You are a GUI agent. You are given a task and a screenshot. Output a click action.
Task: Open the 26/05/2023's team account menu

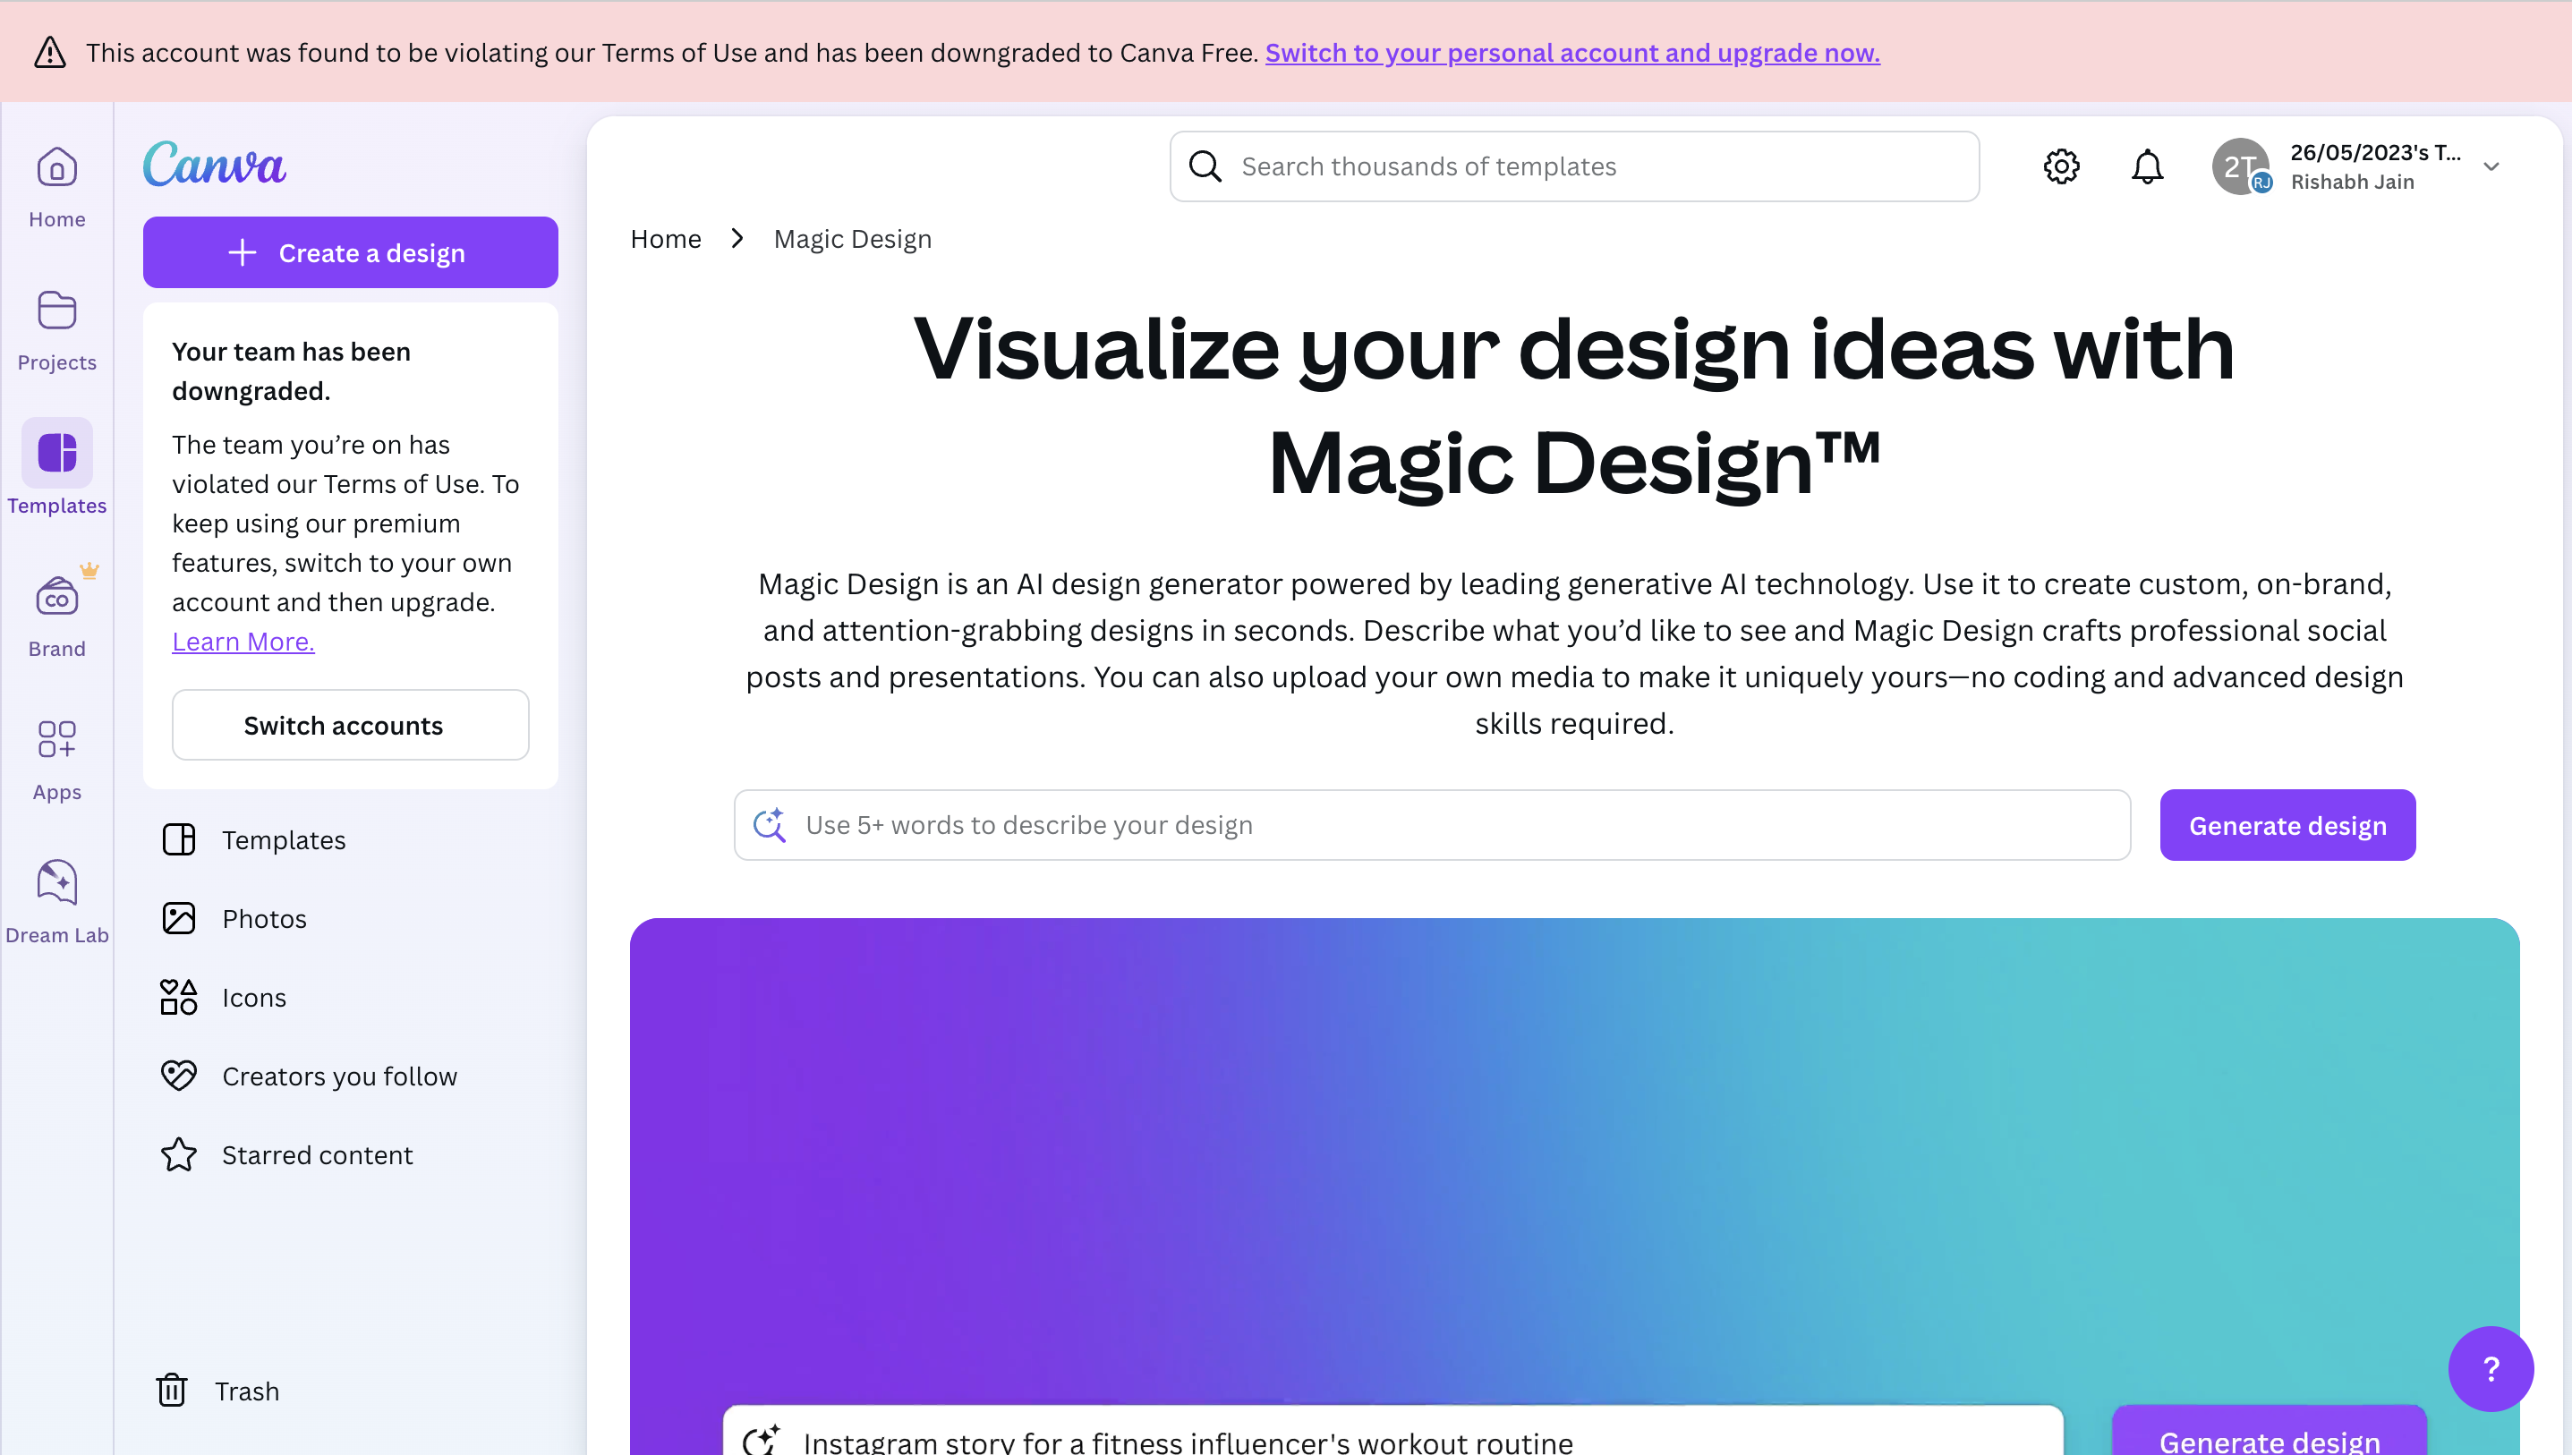pyautogui.click(x=2358, y=166)
